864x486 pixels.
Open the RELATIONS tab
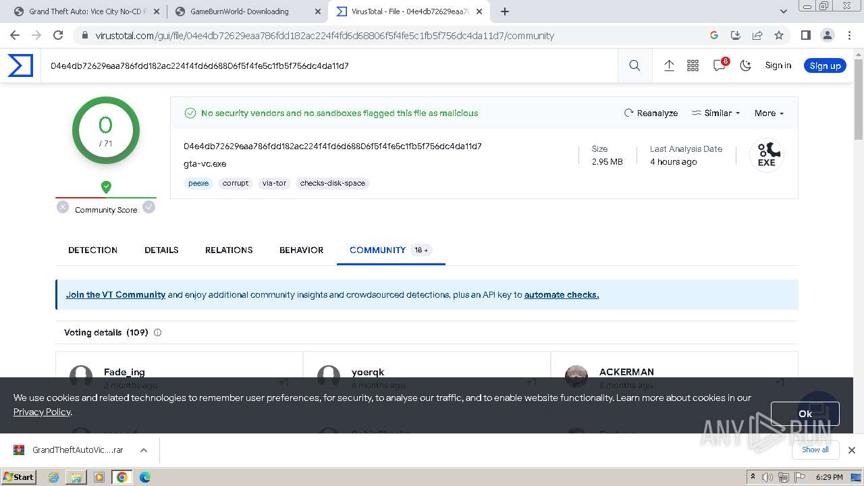(229, 250)
